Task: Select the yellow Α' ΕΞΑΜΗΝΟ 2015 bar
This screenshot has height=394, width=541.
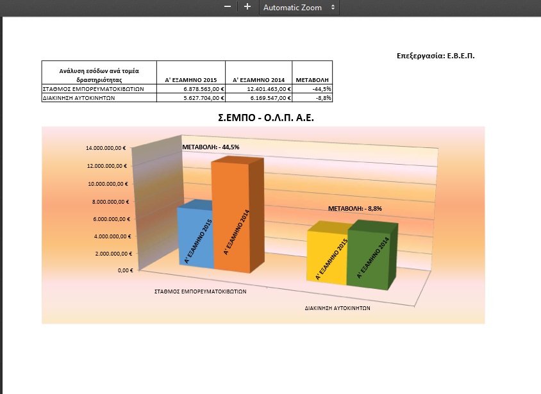Action: pos(327,256)
